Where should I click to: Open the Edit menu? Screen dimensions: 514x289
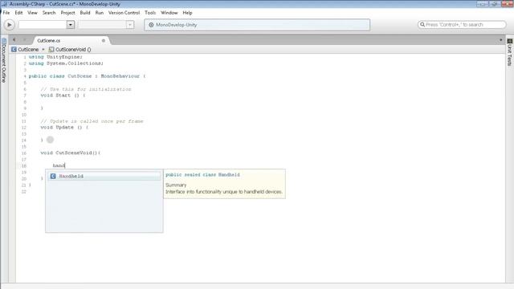click(18, 13)
